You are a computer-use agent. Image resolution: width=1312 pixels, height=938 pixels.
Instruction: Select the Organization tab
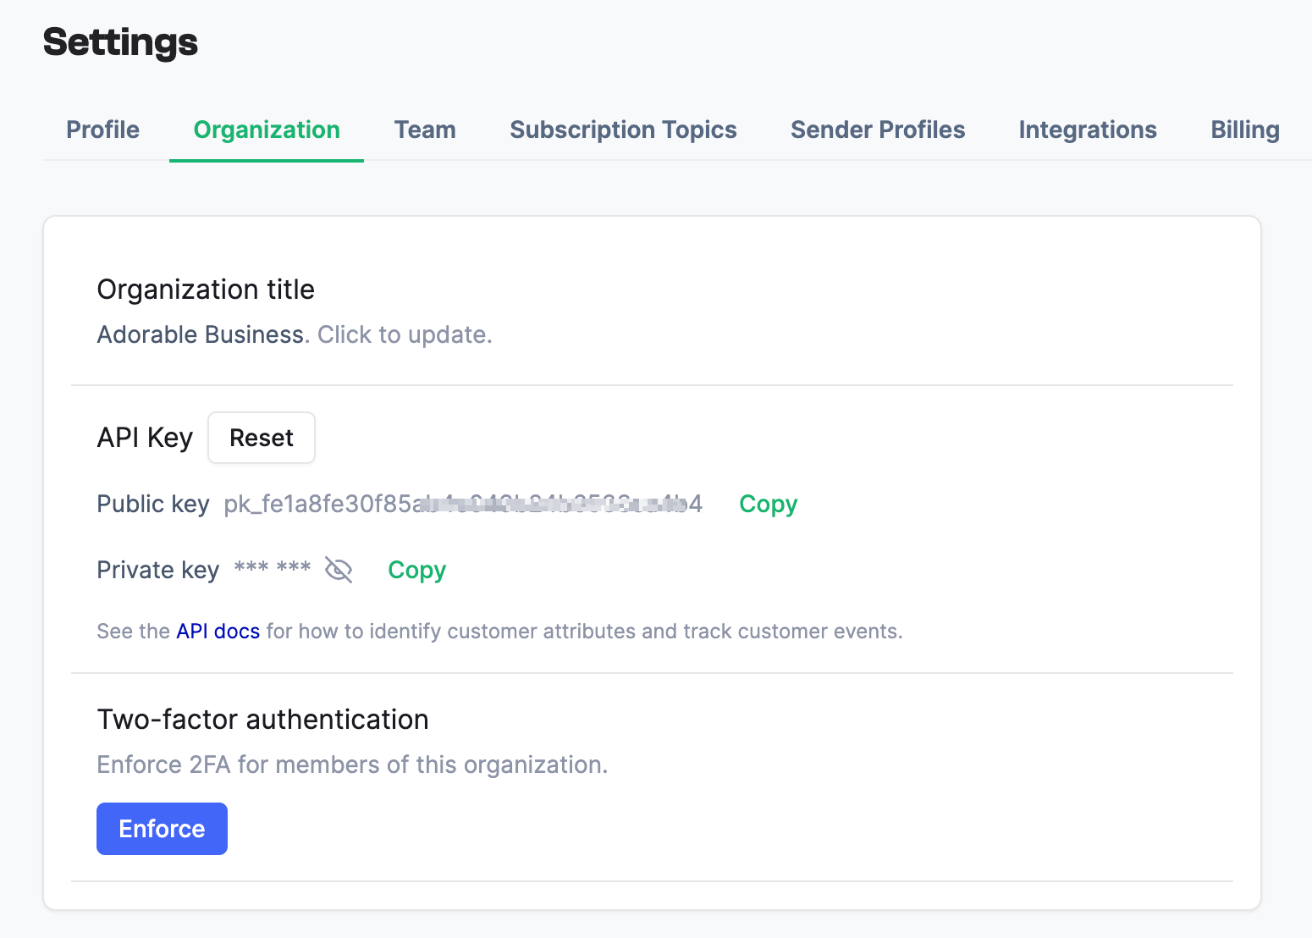coord(267,130)
